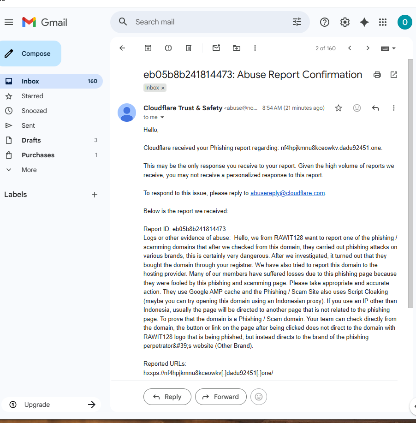Screen dimensions: 416x423
Task: Focus the Search mail field
Action: (210, 22)
